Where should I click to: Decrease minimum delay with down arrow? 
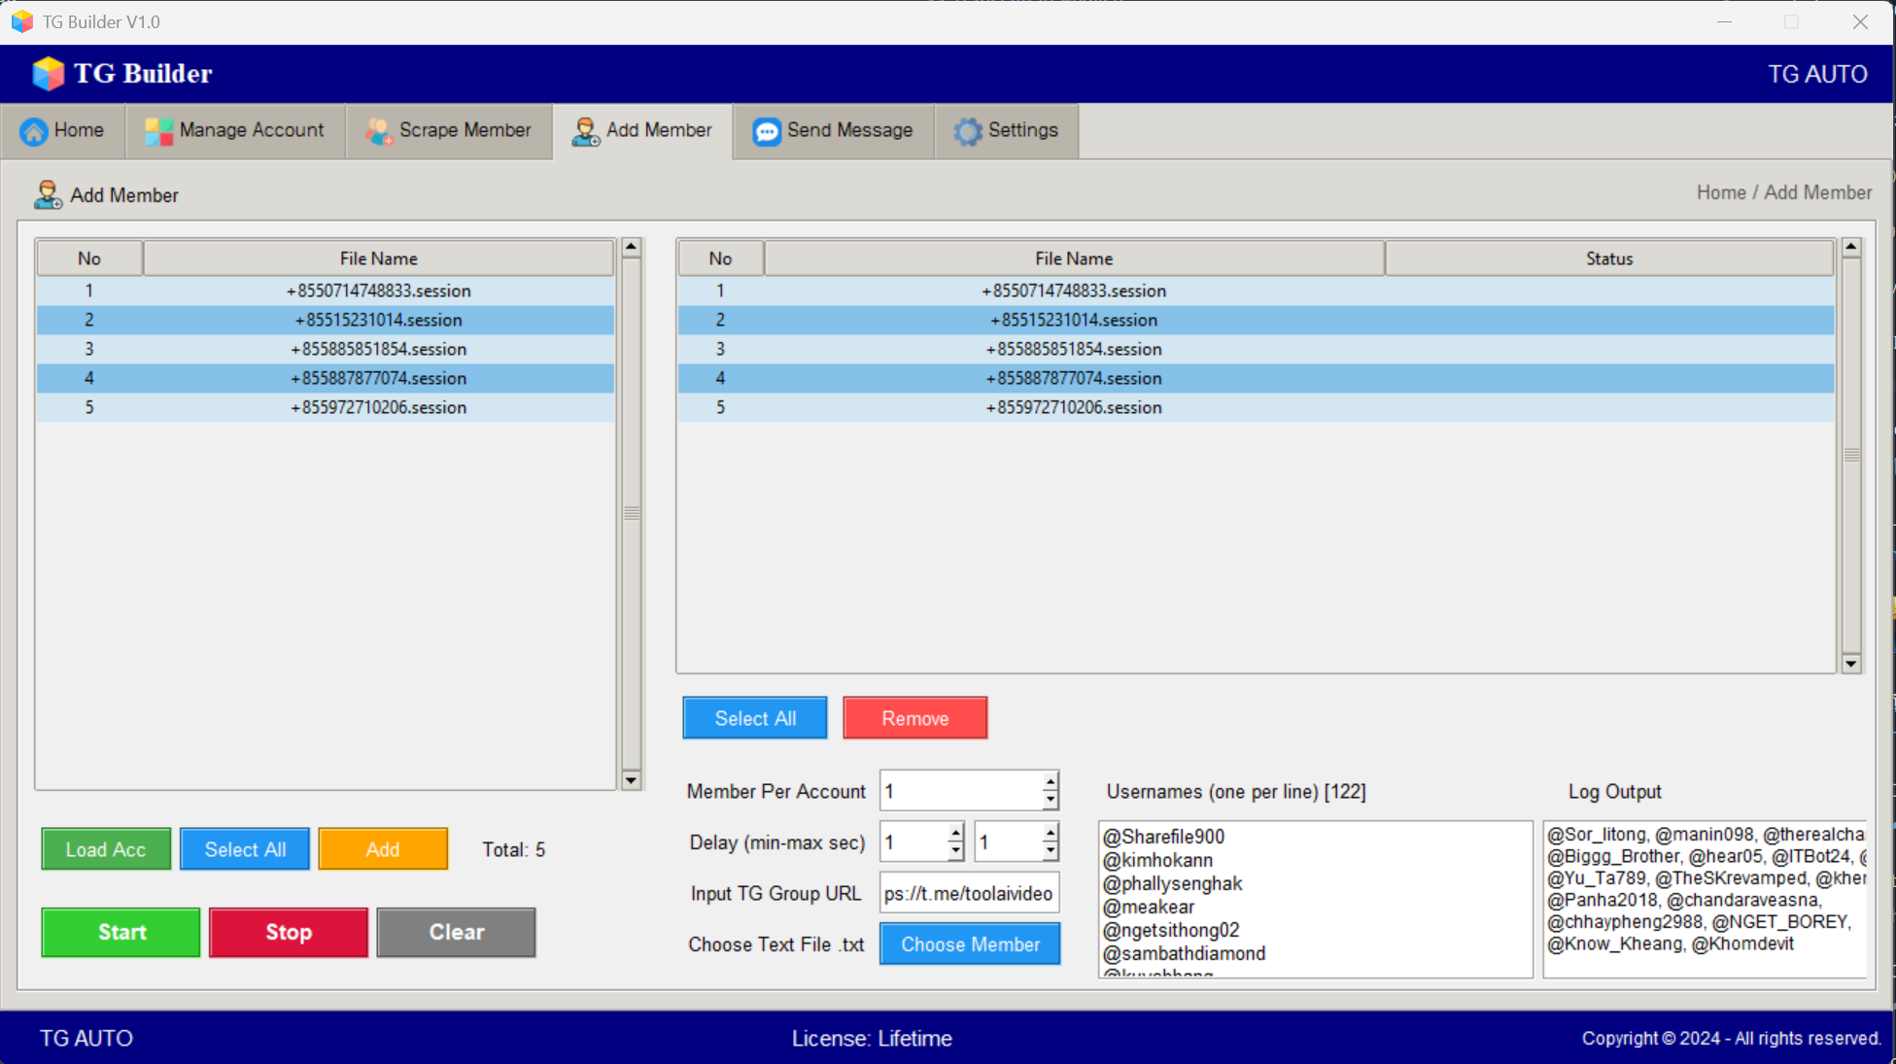(x=955, y=852)
